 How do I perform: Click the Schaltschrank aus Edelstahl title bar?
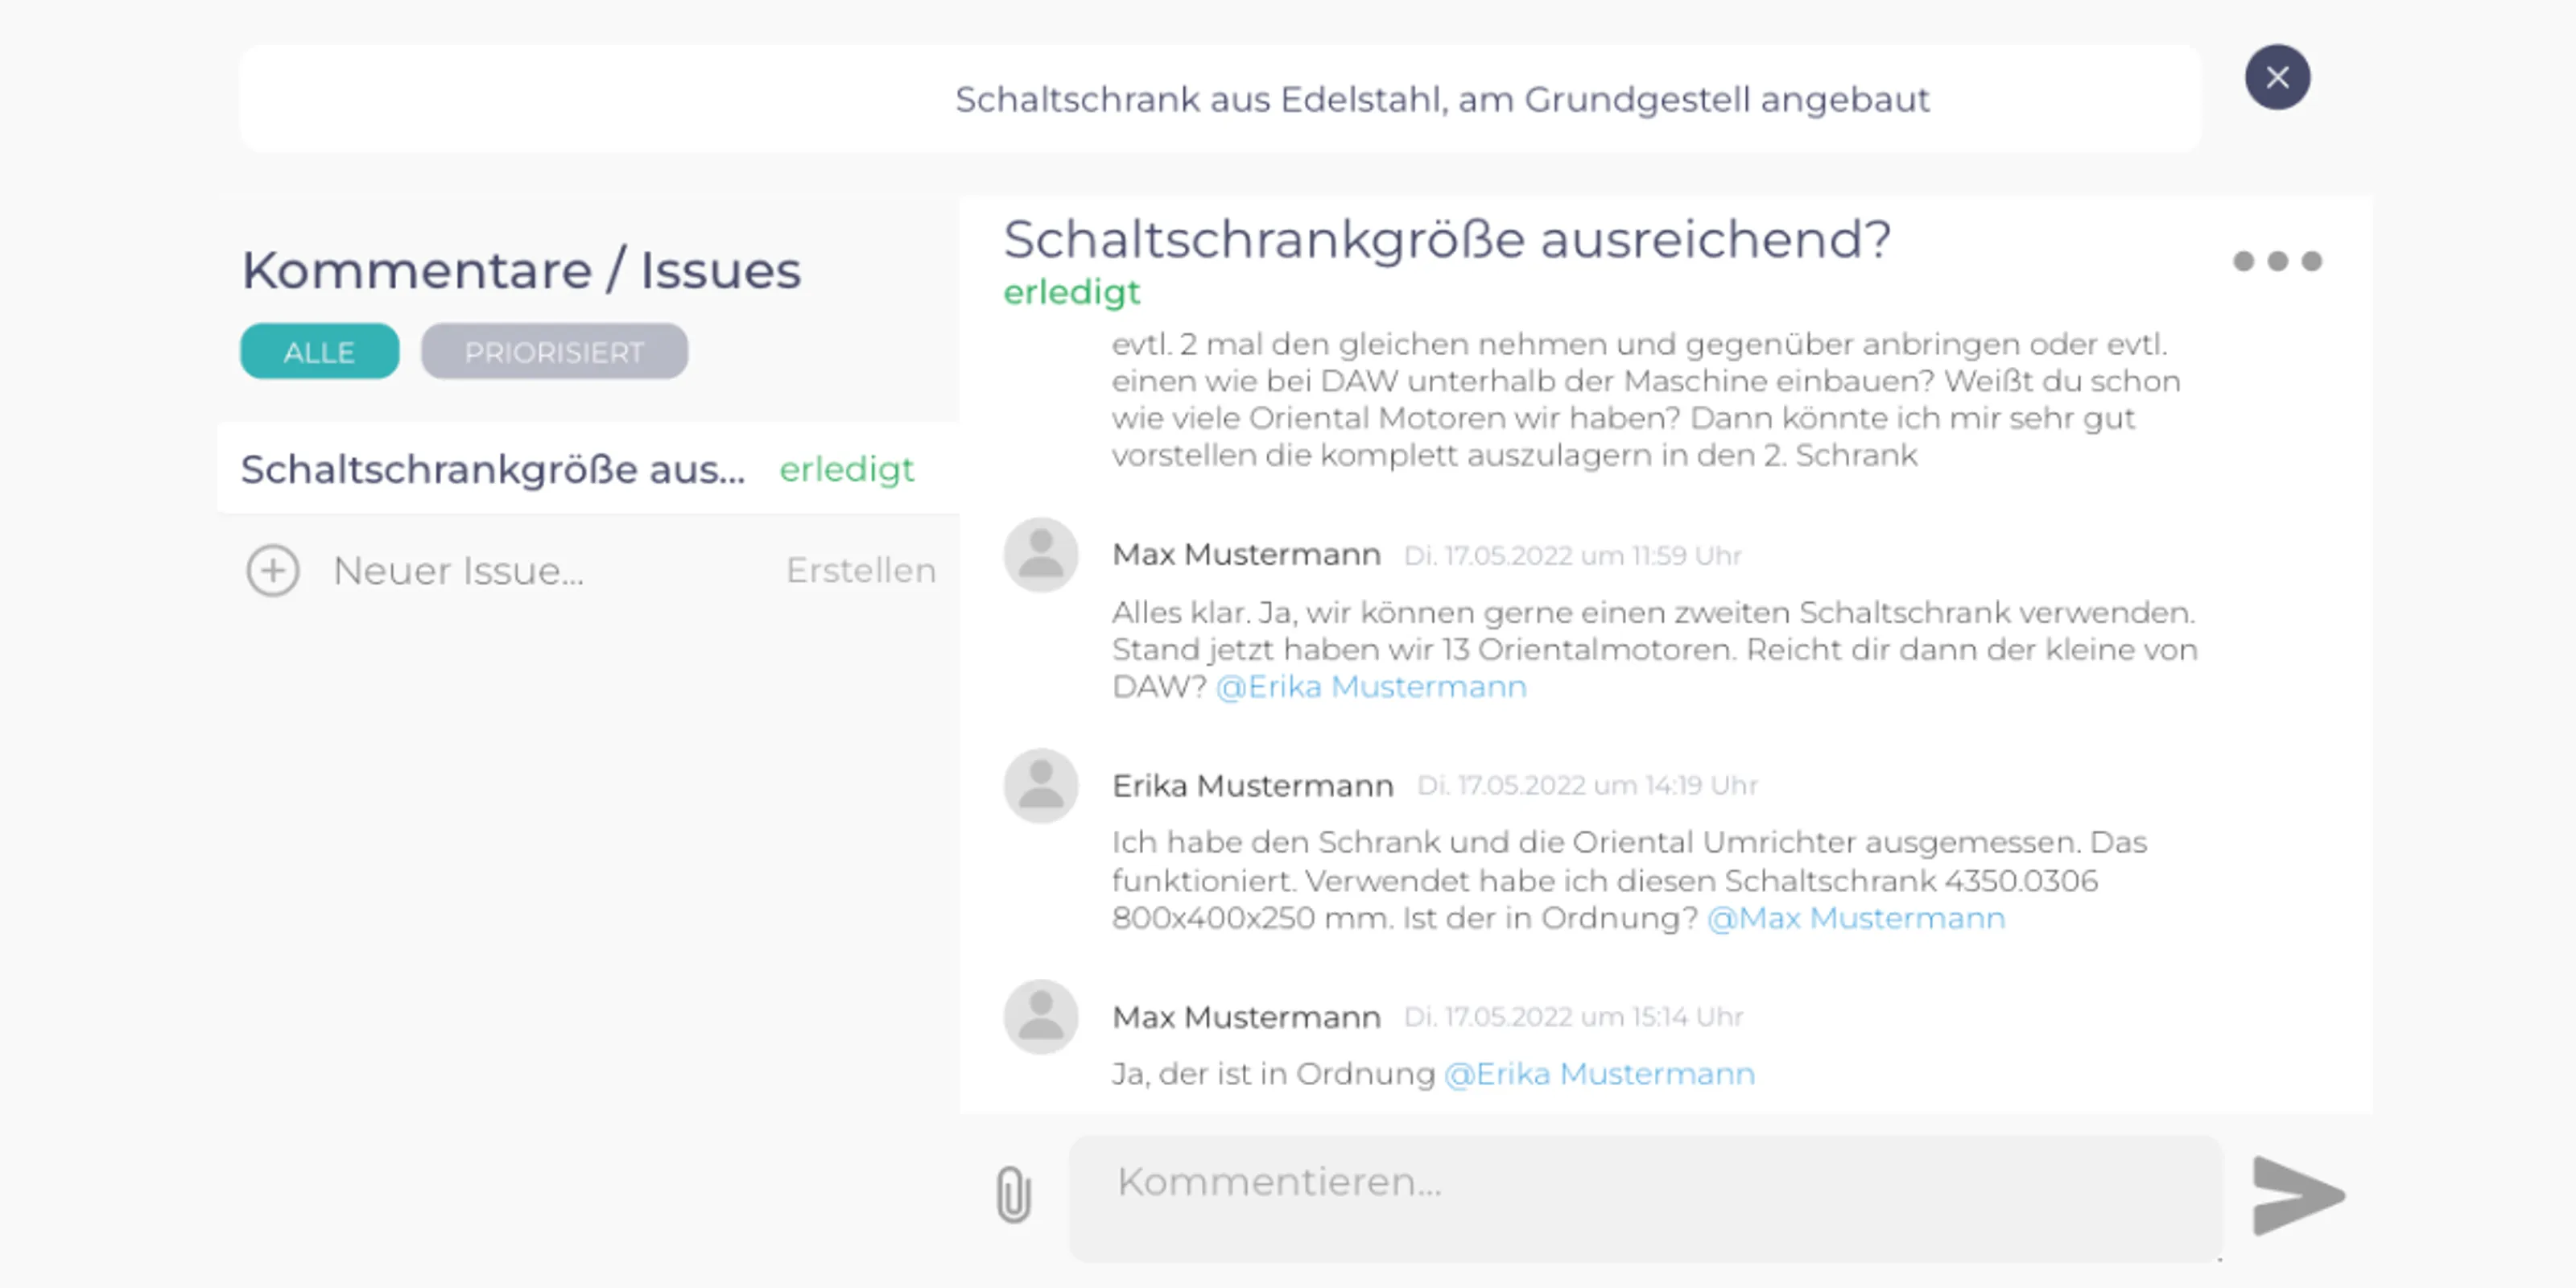1220,98
